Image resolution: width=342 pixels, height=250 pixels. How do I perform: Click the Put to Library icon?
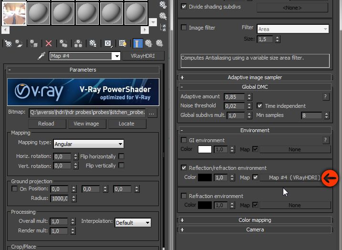93,43
